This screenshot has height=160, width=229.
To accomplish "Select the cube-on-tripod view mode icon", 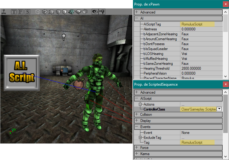I will [x=51, y=12].
